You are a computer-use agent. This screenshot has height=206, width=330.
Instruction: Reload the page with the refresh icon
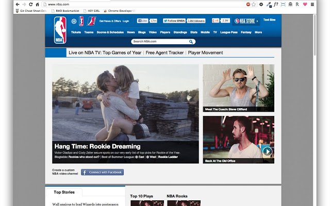(31, 4)
